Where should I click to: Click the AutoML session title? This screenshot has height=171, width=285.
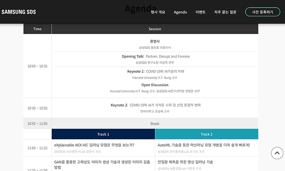click(x=204, y=145)
